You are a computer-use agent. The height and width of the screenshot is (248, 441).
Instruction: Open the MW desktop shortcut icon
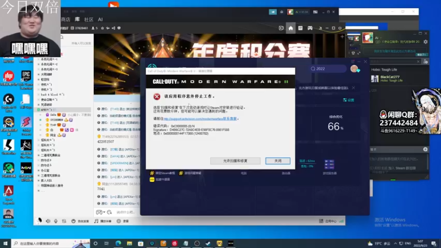point(26,172)
